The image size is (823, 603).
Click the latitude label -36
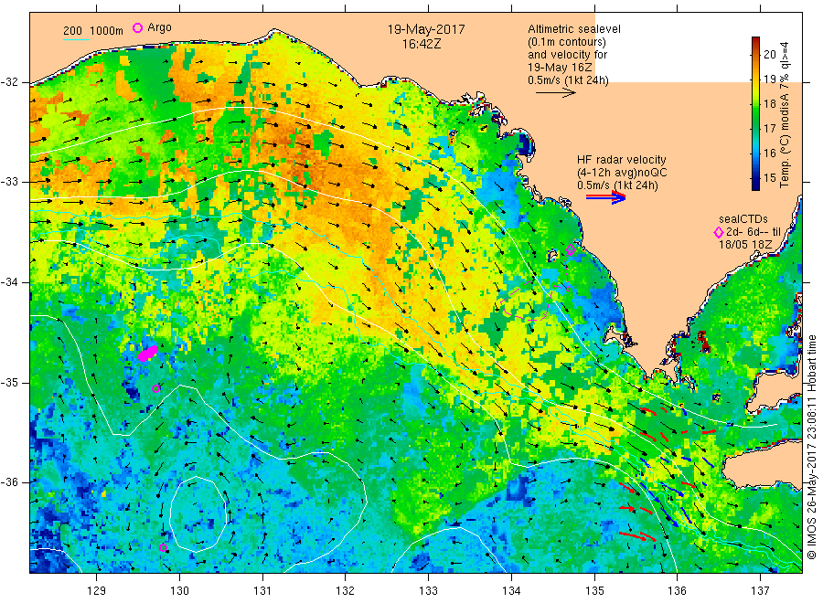(9, 482)
